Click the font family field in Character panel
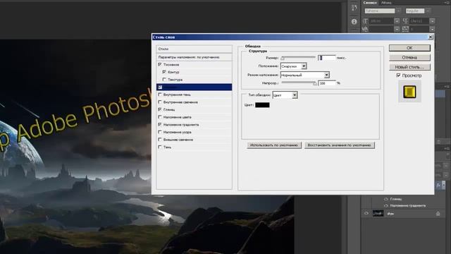 click(380, 11)
